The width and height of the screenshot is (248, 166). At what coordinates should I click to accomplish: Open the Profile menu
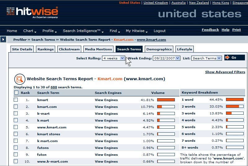(49, 31)
